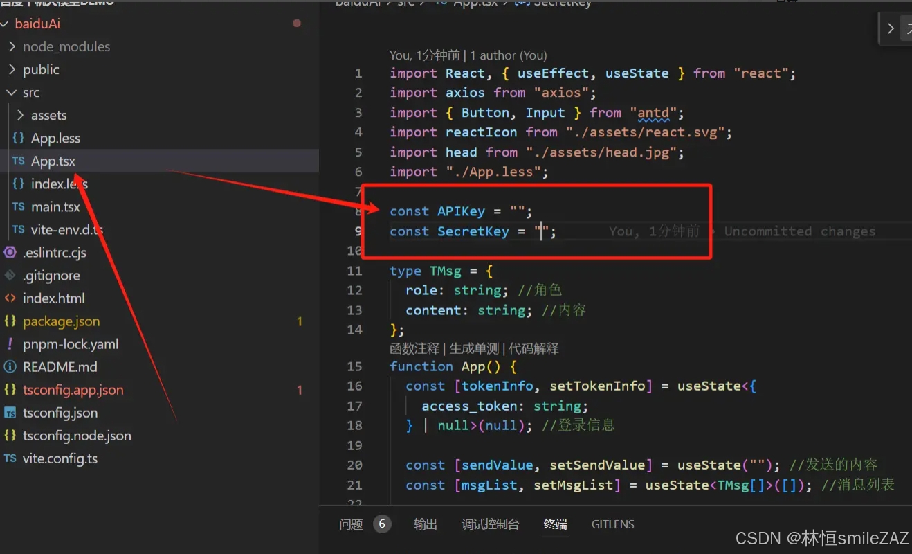Click the braces icon of tsconfig.node.json
This screenshot has height=554, width=912.
point(10,436)
